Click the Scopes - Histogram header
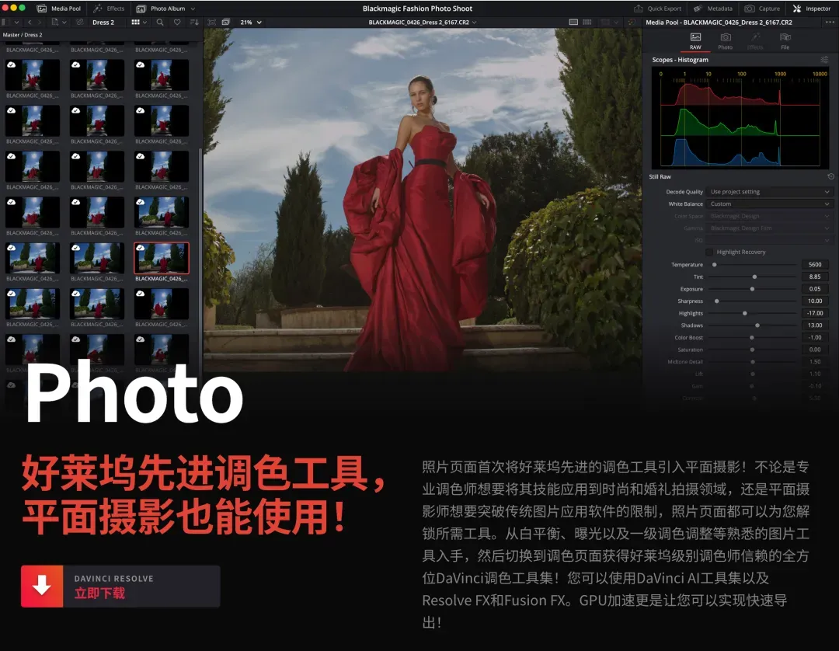 680,60
